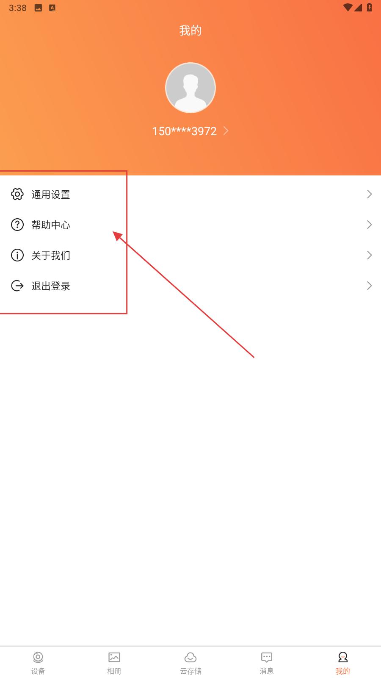Viewport: 381px width, 678px height.
Task: Tap the 退出登录 text to log out
Action: click(51, 286)
